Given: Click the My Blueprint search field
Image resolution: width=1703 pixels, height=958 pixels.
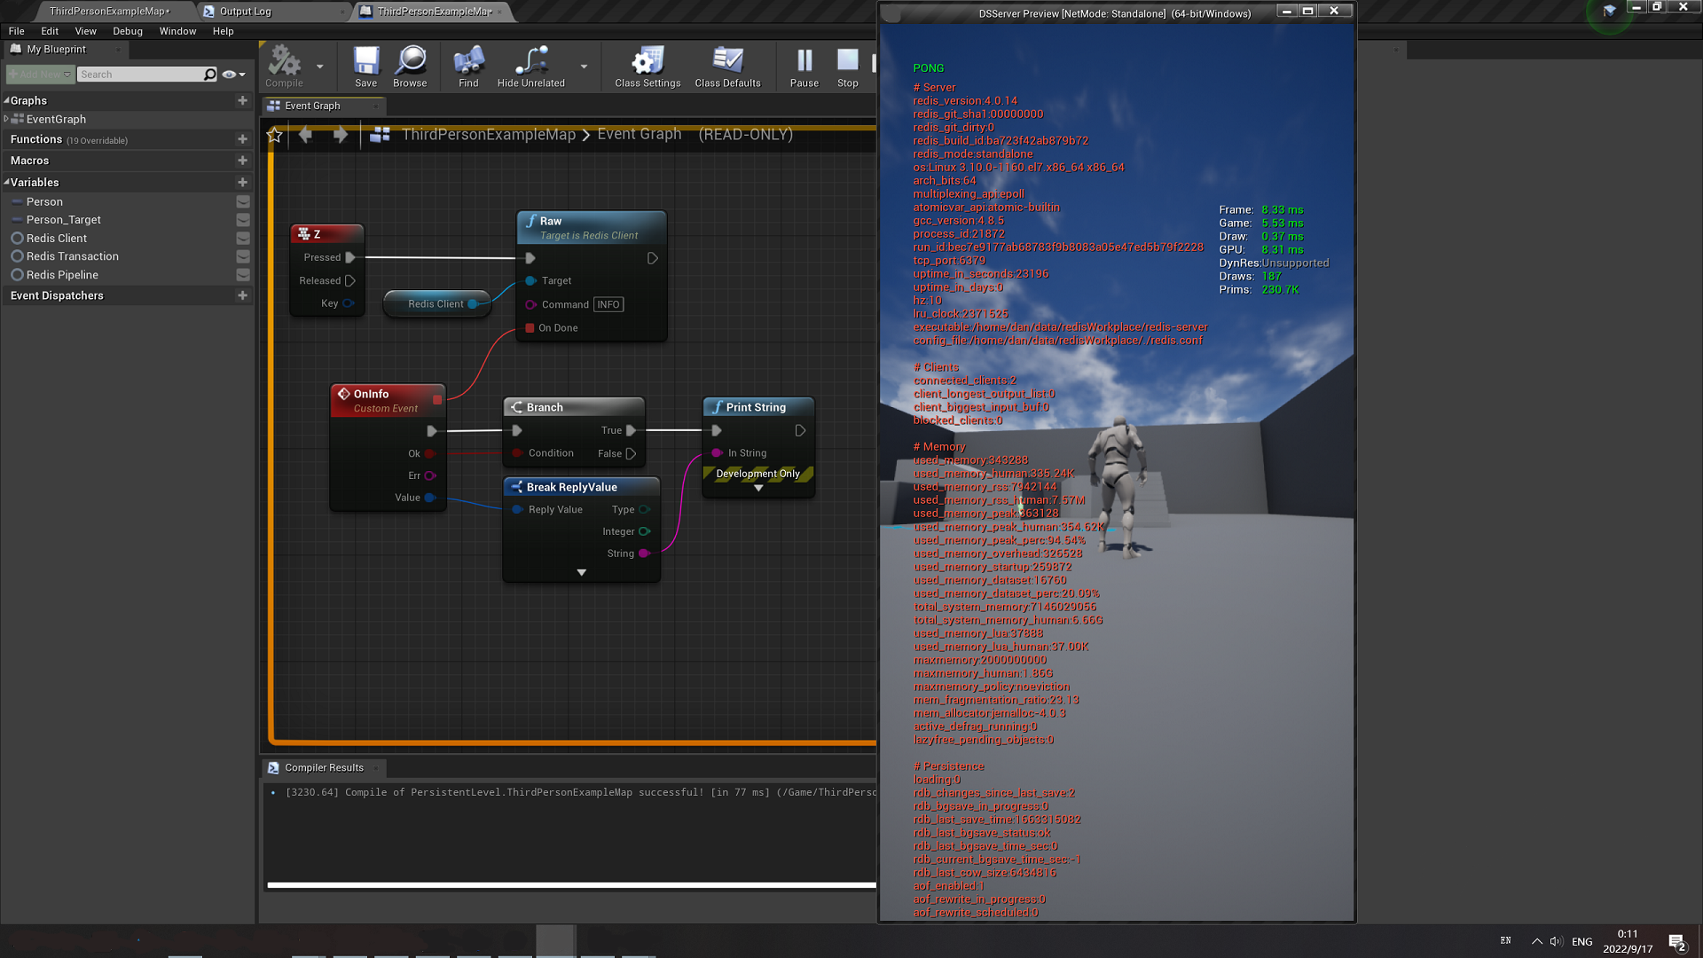Looking at the screenshot, I should tap(140, 75).
